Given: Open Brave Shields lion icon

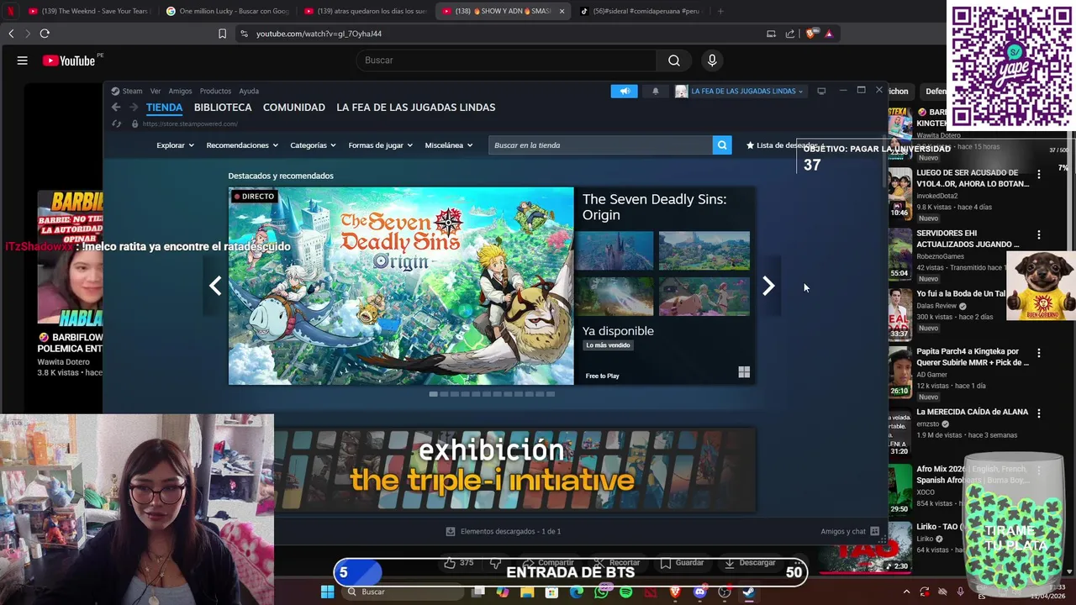Looking at the screenshot, I should [x=810, y=34].
